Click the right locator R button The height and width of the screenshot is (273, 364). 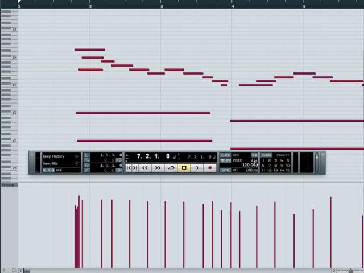click(x=86, y=166)
